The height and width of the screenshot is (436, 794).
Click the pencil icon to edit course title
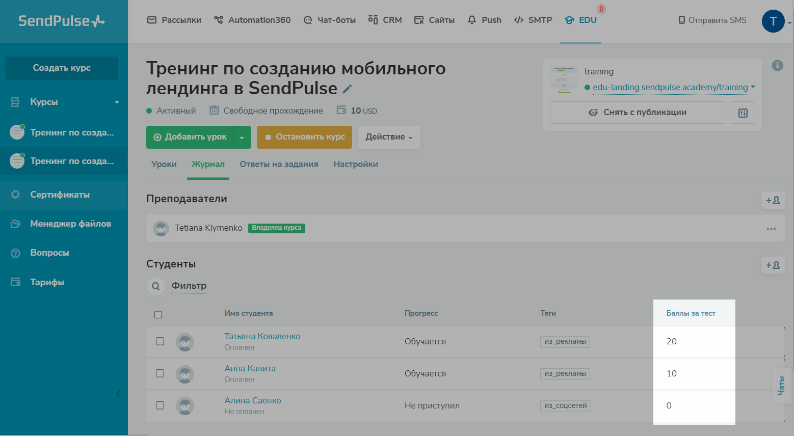click(347, 89)
